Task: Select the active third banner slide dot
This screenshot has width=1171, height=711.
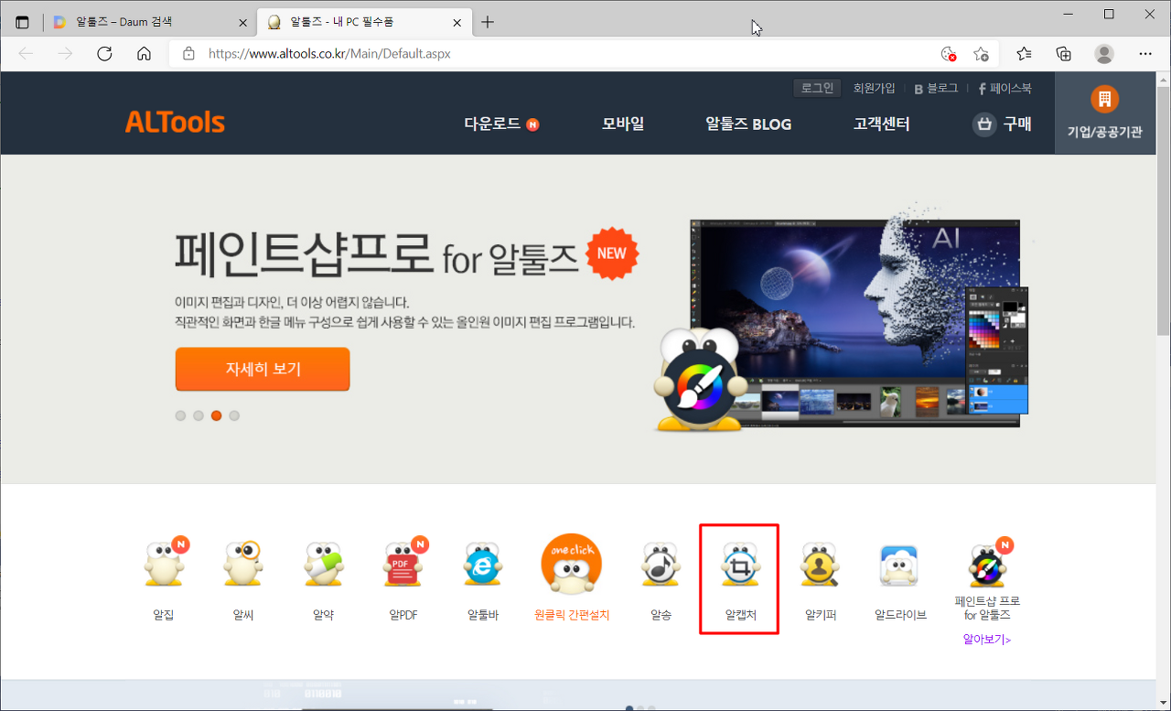Action: [x=216, y=415]
